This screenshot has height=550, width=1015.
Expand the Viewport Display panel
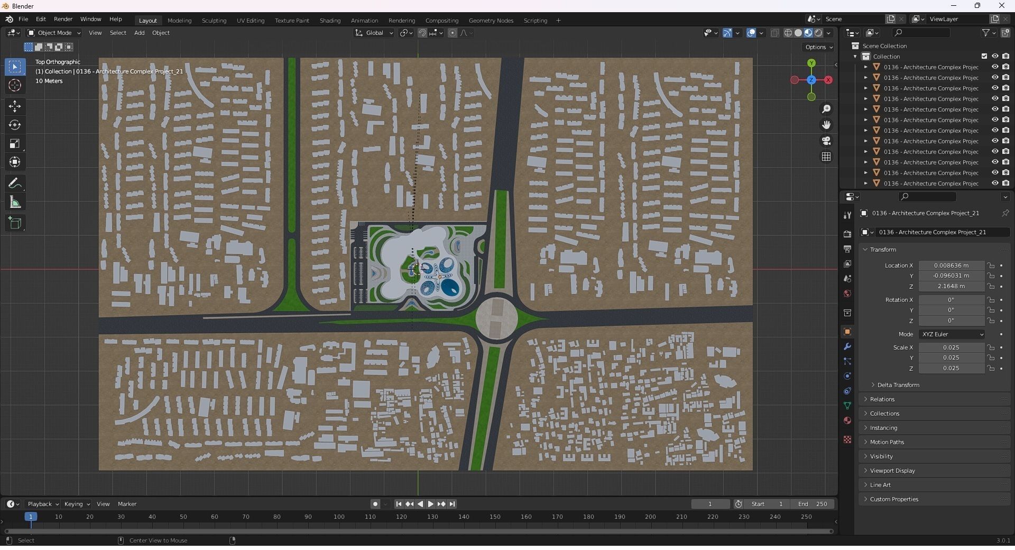(892, 471)
